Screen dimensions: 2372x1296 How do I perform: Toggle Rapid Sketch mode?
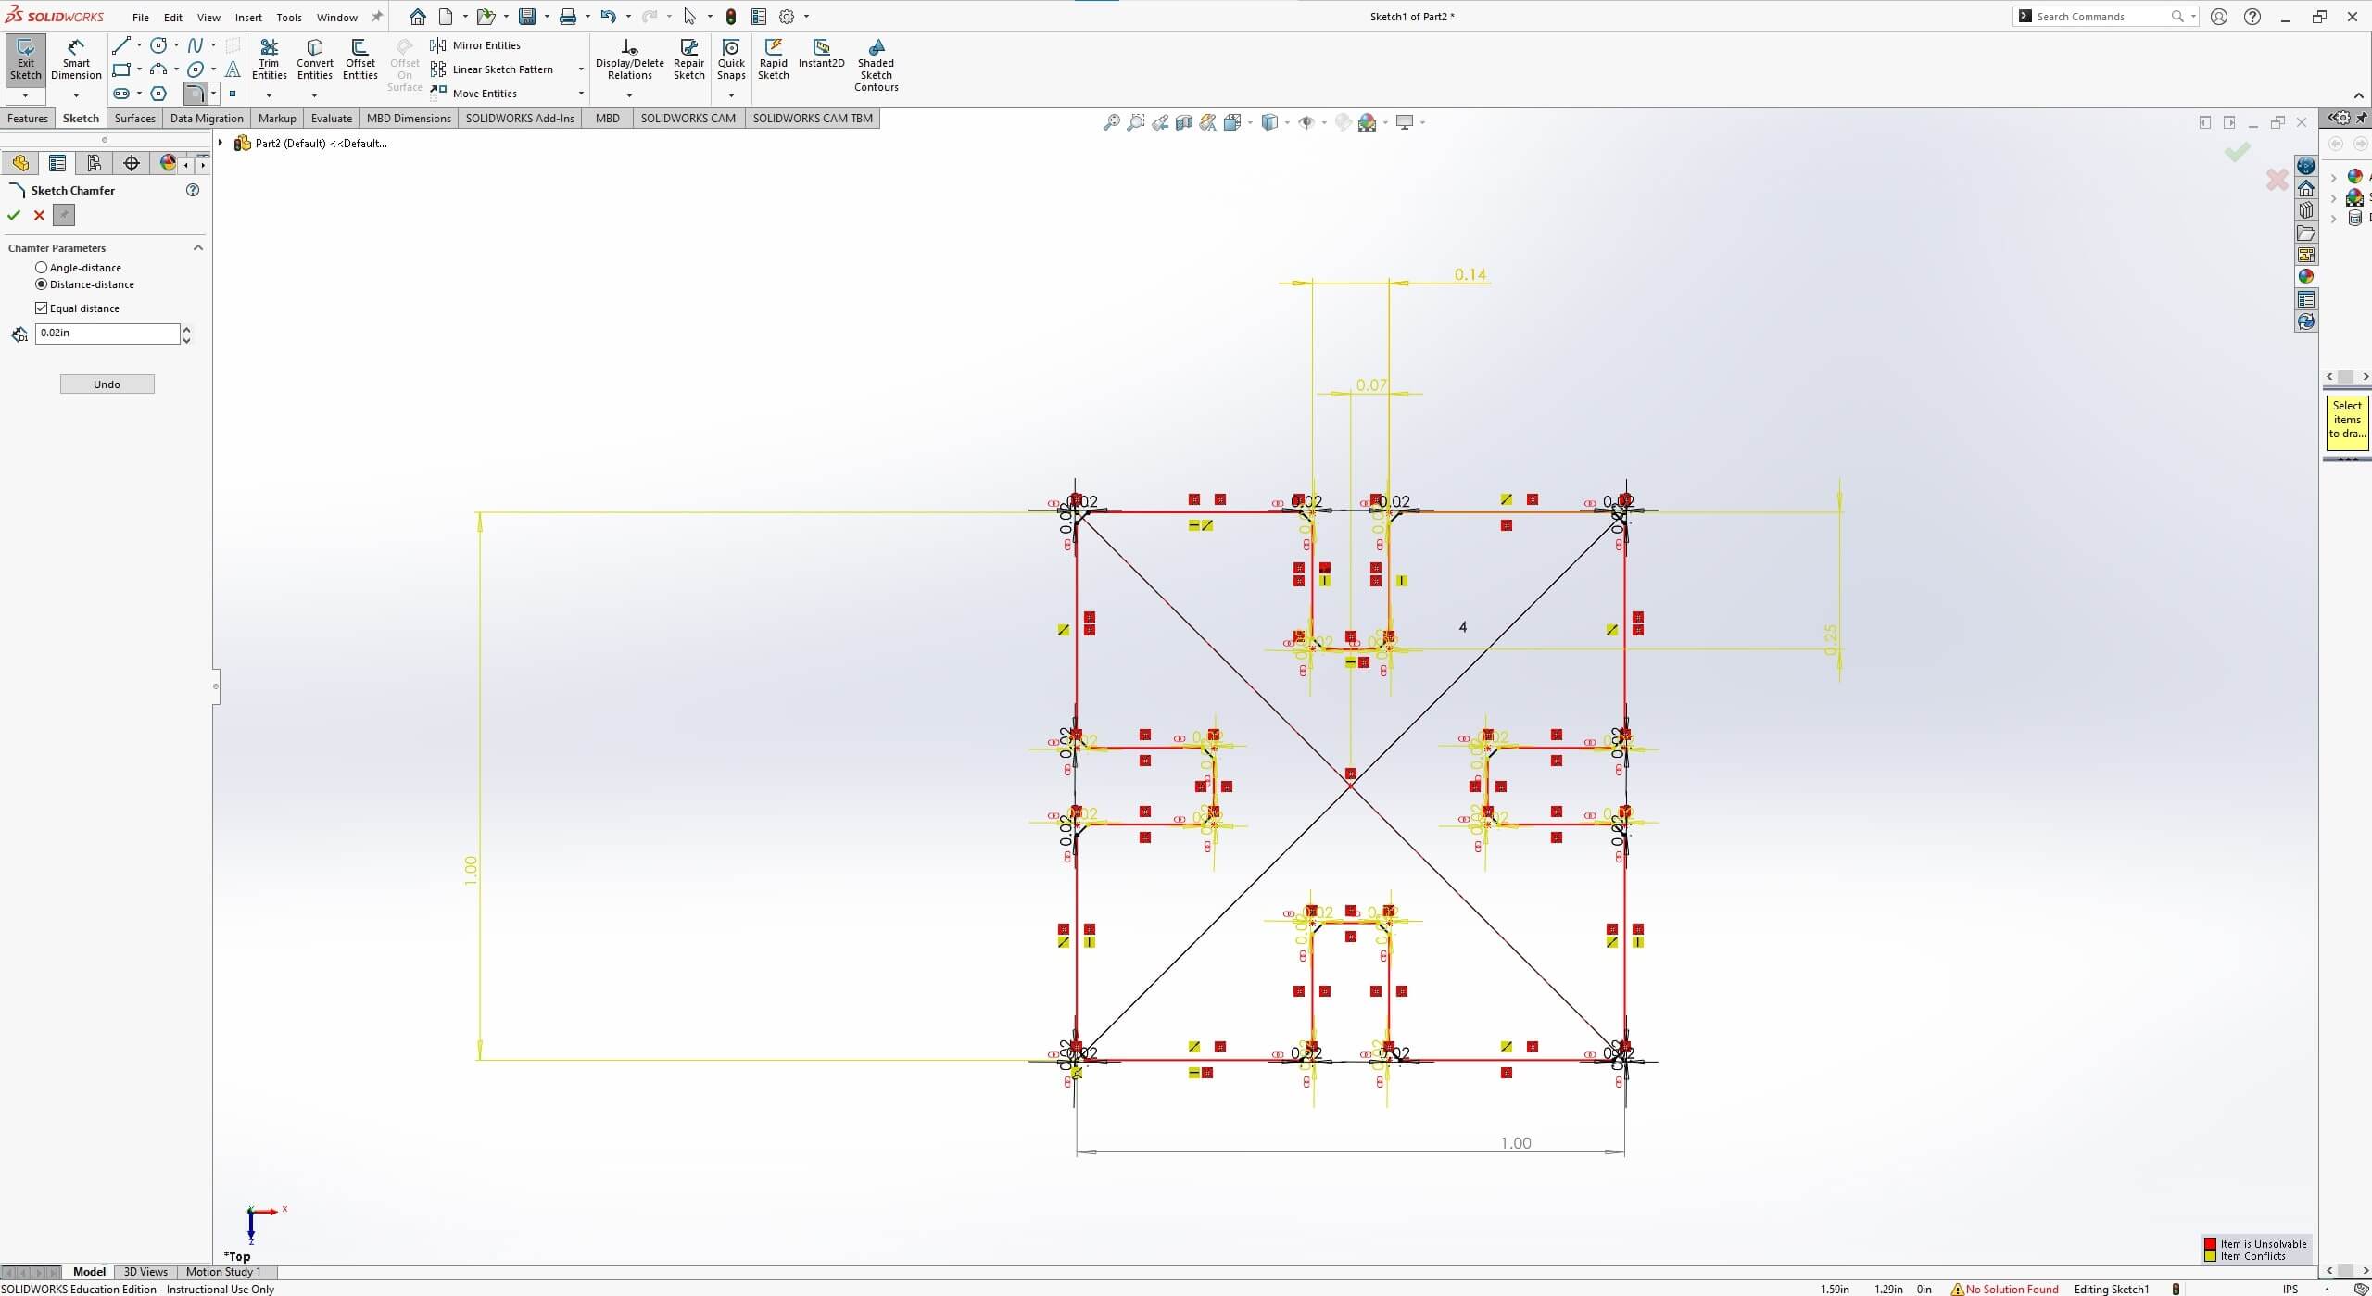click(x=773, y=59)
